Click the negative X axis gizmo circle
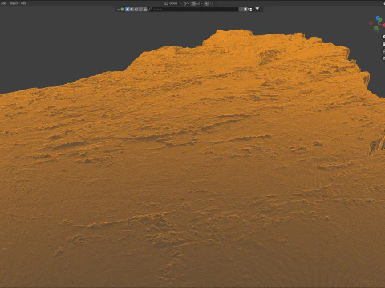 (x=371, y=22)
